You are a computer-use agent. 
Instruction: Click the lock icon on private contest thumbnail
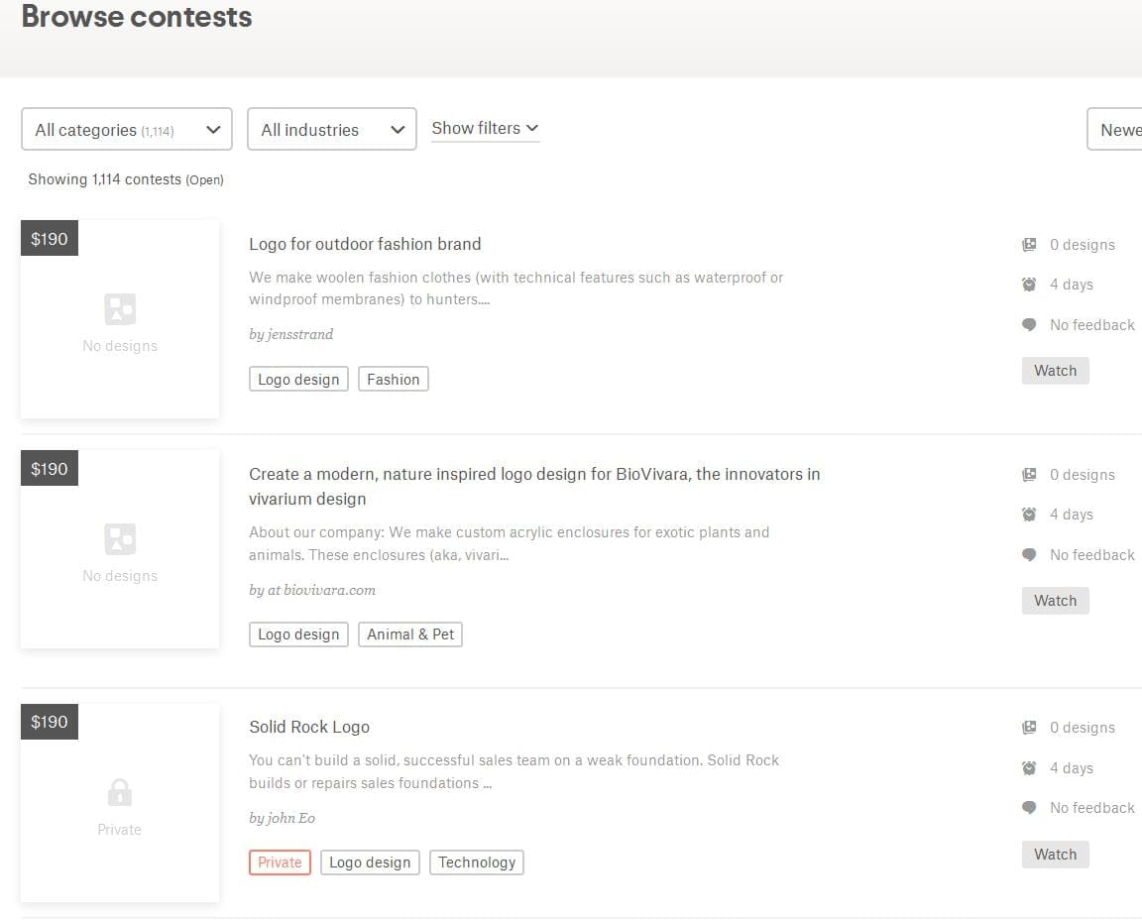click(119, 793)
